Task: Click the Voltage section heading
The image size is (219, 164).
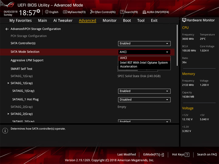Action: [x=188, y=108]
